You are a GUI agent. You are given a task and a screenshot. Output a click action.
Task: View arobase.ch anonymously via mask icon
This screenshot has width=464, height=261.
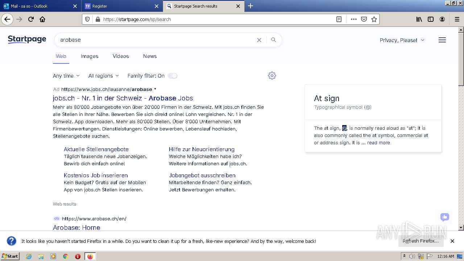coord(57,219)
